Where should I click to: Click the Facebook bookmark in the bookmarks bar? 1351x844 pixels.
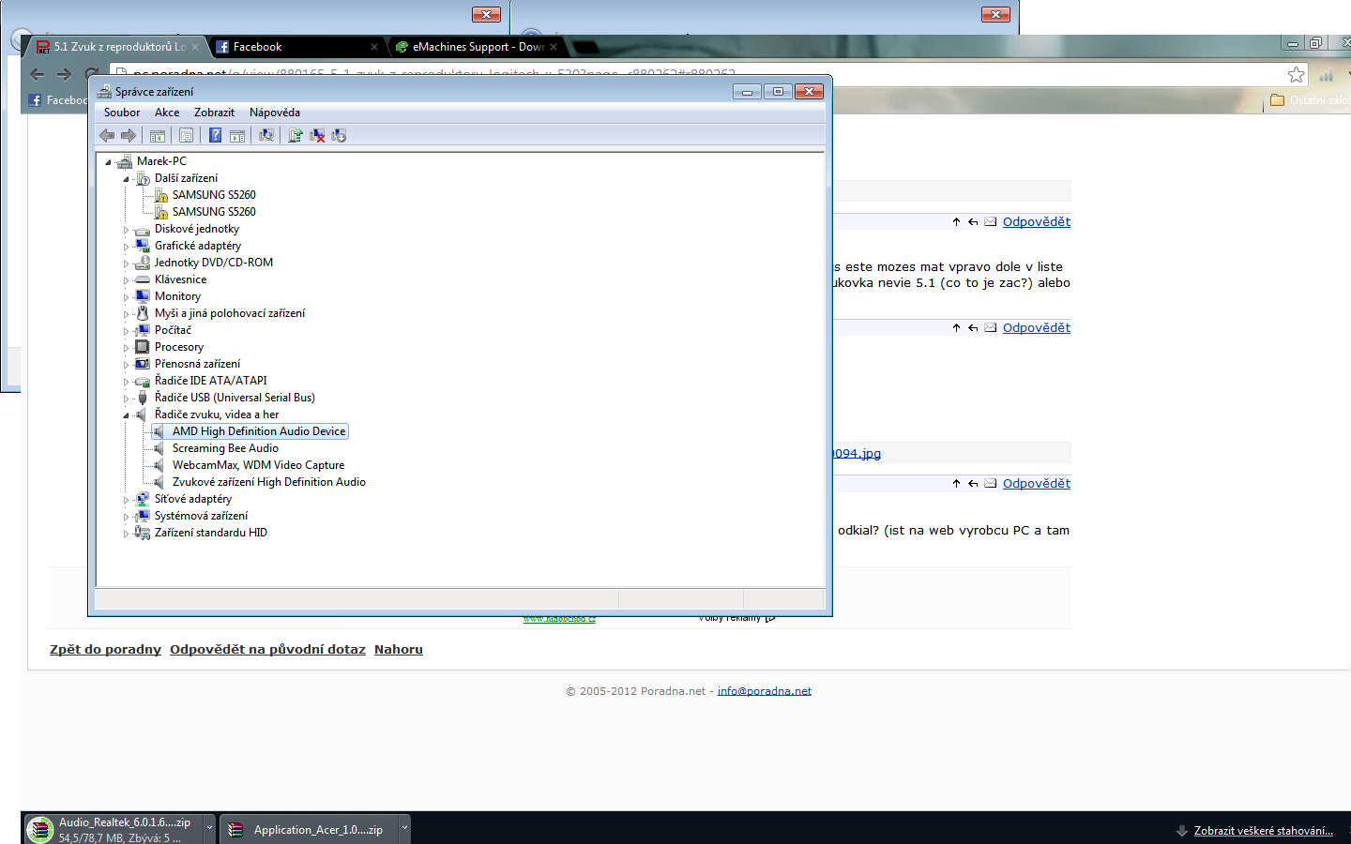(x=58, y=100)
